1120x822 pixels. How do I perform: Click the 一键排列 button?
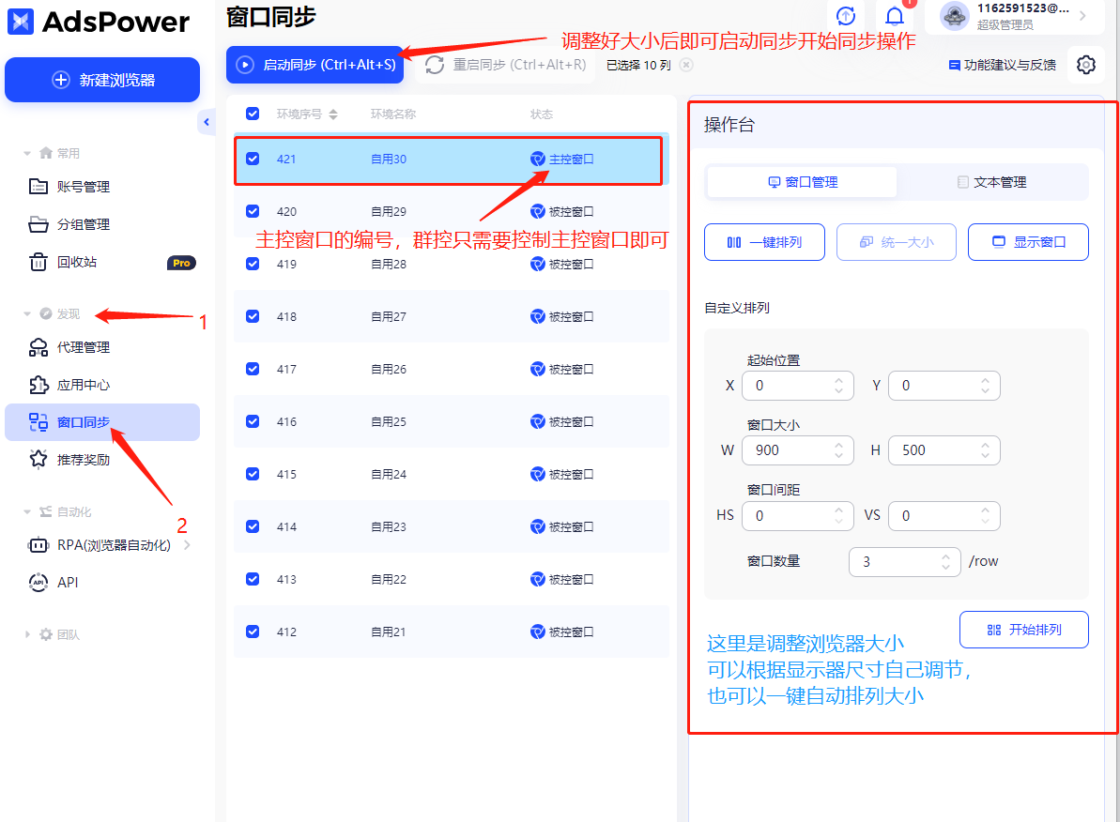coord(764,242)
